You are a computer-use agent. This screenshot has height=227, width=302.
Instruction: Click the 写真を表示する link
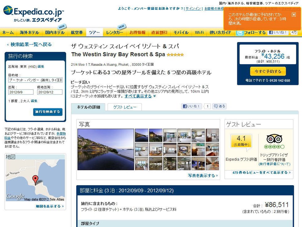click(203, 175)
